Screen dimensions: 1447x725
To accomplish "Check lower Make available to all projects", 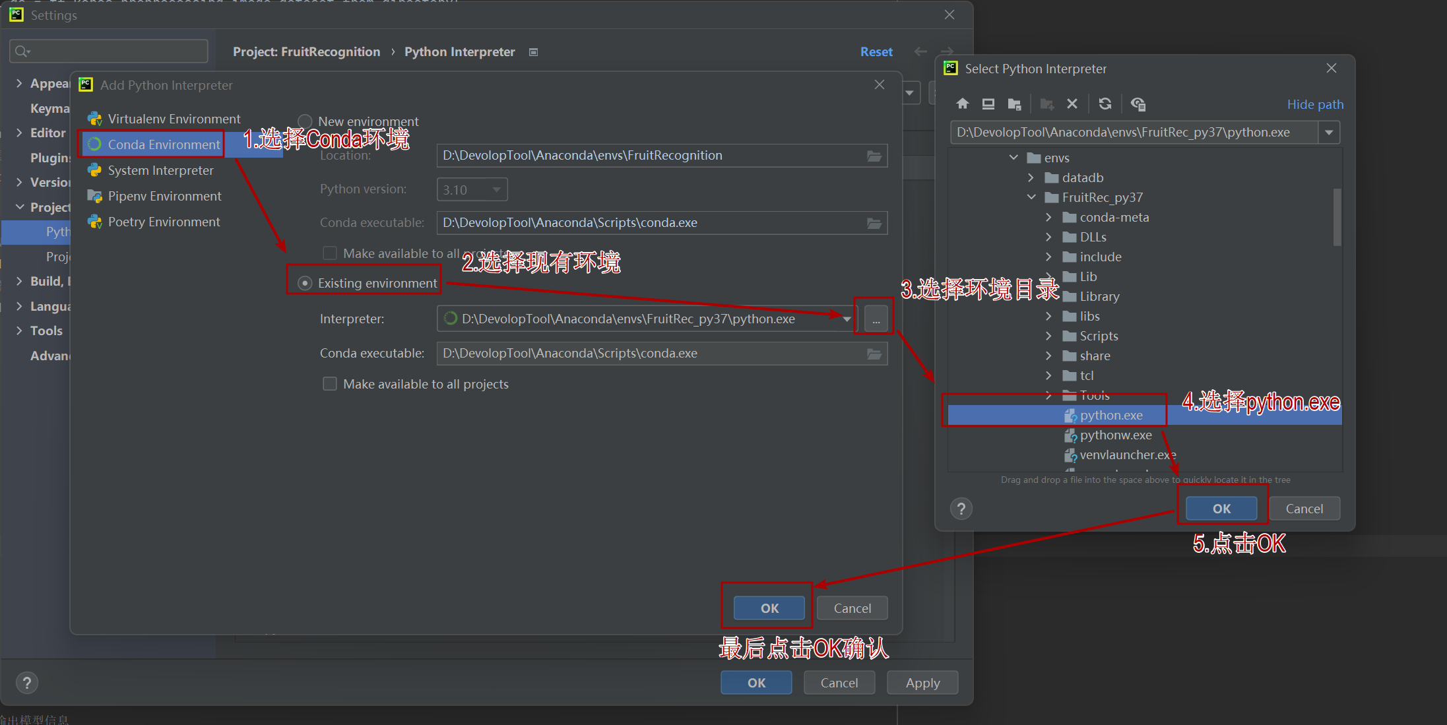I will (330, 384).
